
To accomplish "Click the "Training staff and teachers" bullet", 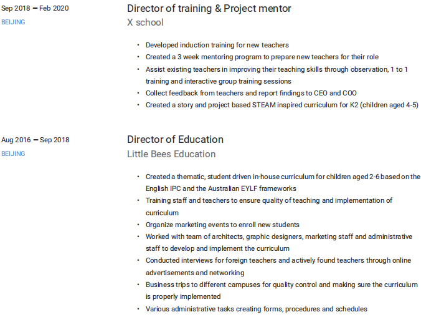I will tap(269, 200).
